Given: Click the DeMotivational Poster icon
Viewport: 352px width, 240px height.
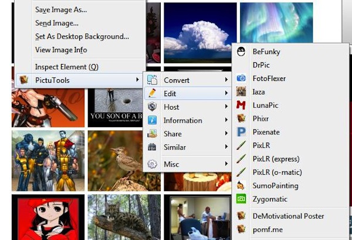Looking at the screenshot, I should coord(241,216).
